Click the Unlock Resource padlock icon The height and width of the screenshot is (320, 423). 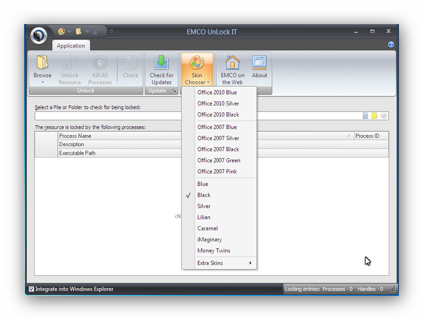coord(70,62)
